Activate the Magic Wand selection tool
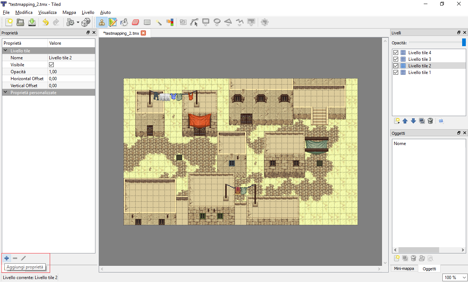Screen dimensions: 468x282 pos(159,22)
